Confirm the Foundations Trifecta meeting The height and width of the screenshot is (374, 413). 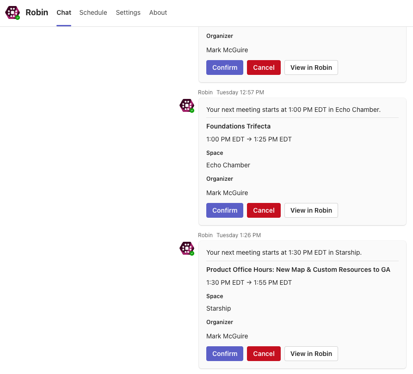click(x=225, y=210)
